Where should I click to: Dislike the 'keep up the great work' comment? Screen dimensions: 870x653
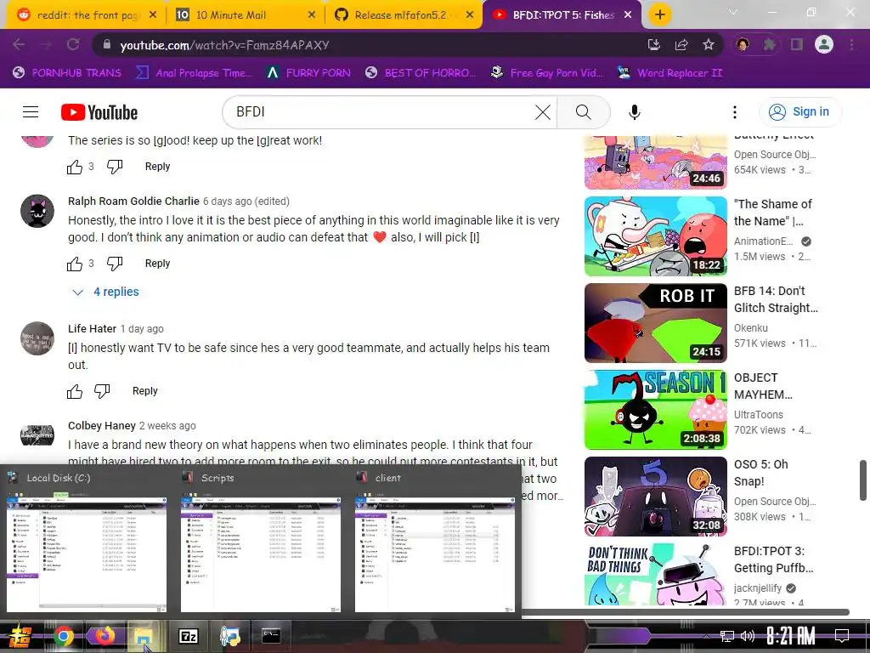pos(115,167)
